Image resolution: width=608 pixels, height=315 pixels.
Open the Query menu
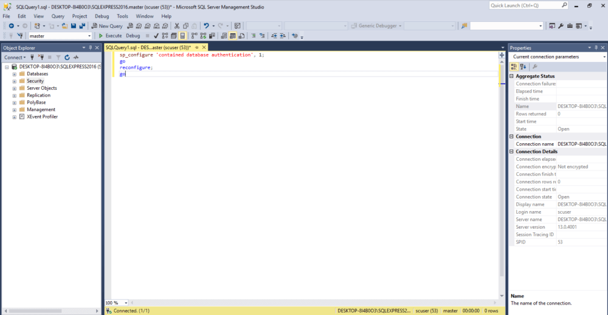tap(58, 16)
